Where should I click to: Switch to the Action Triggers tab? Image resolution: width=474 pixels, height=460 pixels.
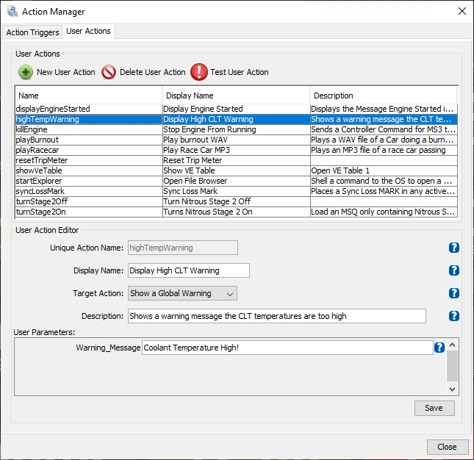point(32,32)
